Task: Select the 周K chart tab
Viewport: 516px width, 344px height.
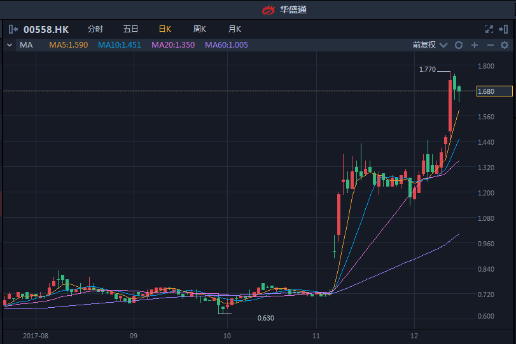Action: click(x=200, y=29)
